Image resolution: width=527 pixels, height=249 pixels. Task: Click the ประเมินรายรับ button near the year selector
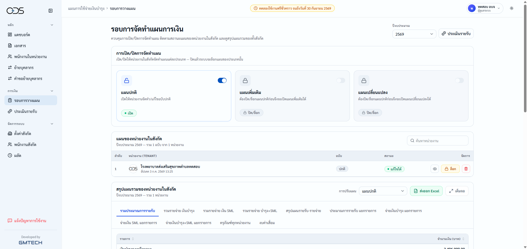point(456,33)
